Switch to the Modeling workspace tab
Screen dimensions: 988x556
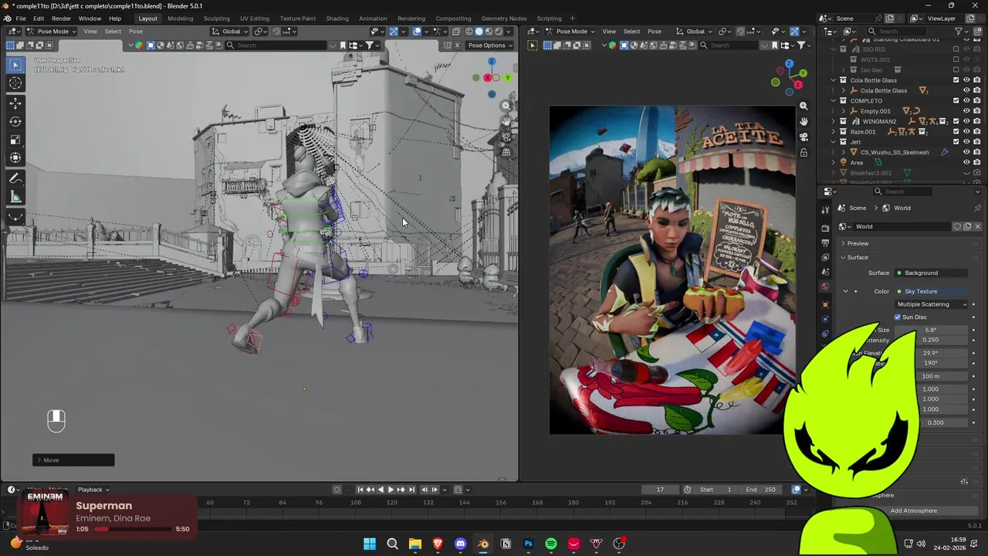click(181, 19)
